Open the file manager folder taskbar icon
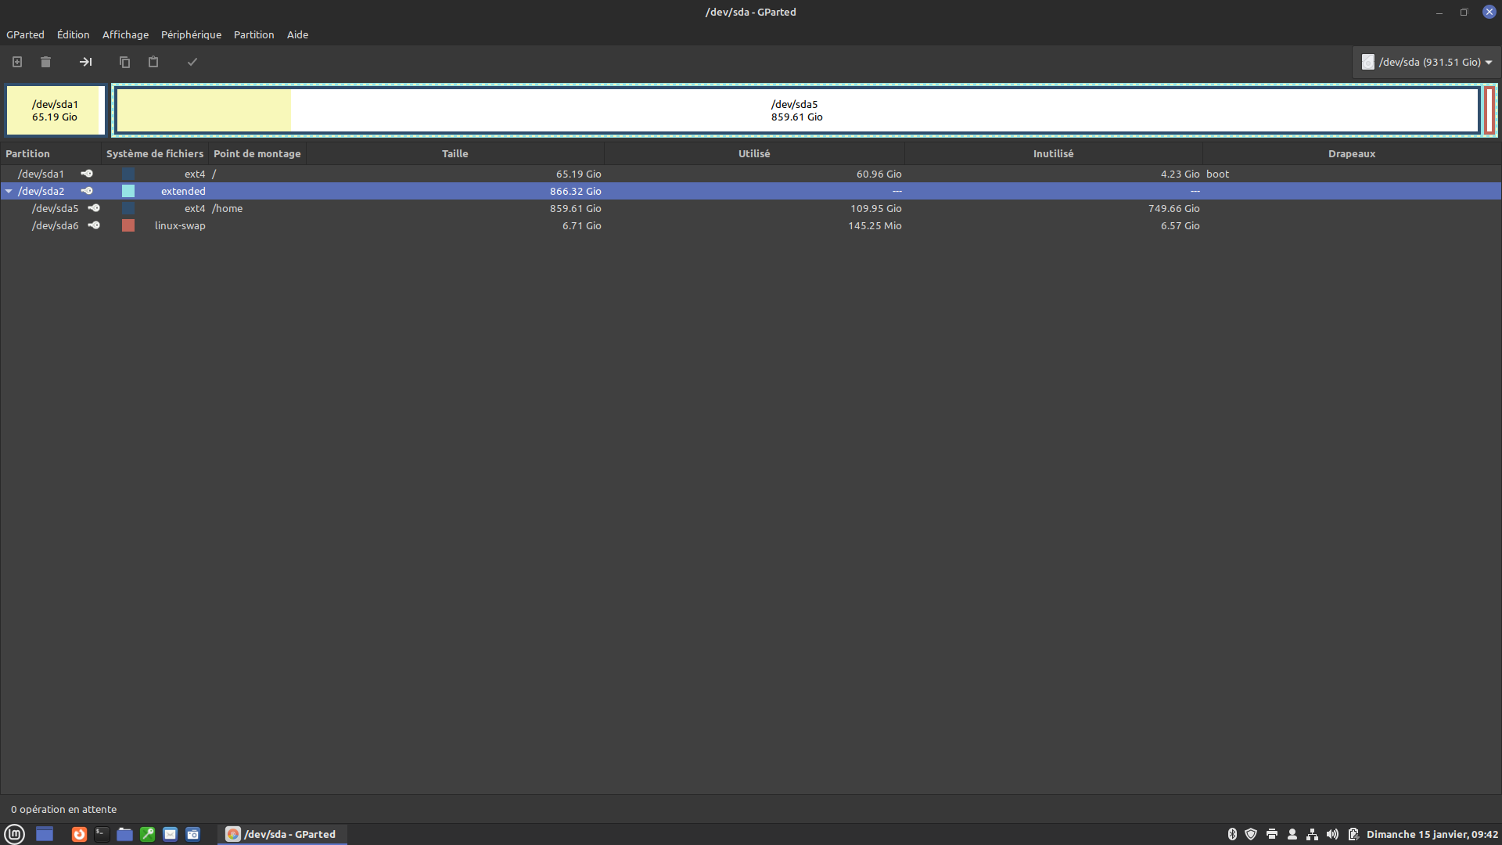 [x=124, y=834]
